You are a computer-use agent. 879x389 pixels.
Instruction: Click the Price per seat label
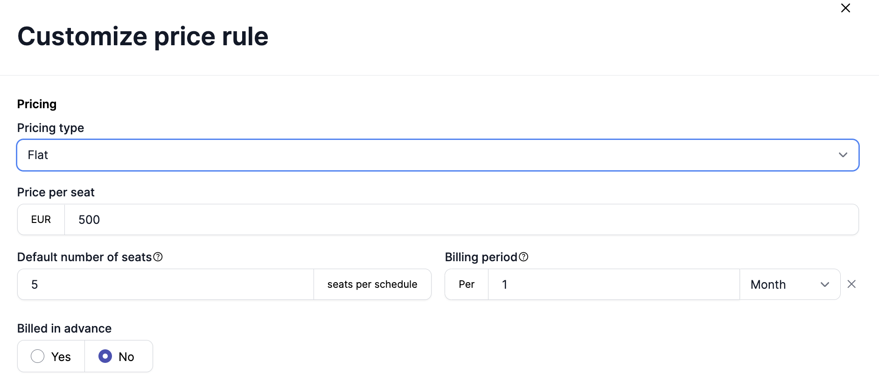[x=56, y=192]
